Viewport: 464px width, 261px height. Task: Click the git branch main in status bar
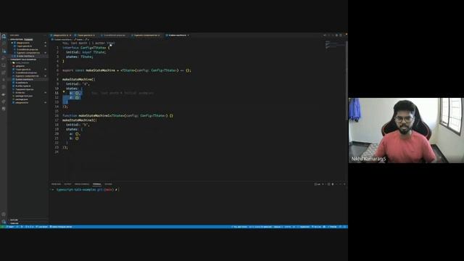10,227
